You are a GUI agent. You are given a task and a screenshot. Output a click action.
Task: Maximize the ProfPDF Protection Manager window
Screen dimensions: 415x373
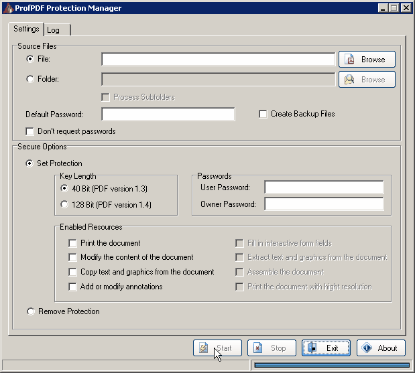pyautogui.click(x=394, y=8)
